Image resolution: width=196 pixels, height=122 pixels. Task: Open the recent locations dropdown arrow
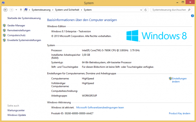(x=16, y=10)
